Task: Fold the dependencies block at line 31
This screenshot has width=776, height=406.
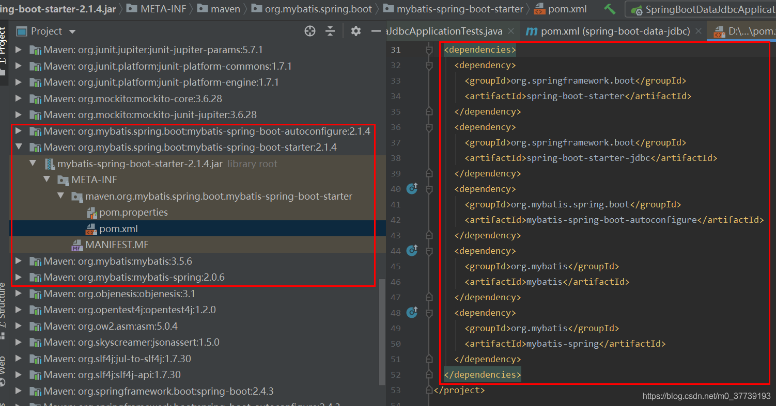Action: (x=429, y=50)
